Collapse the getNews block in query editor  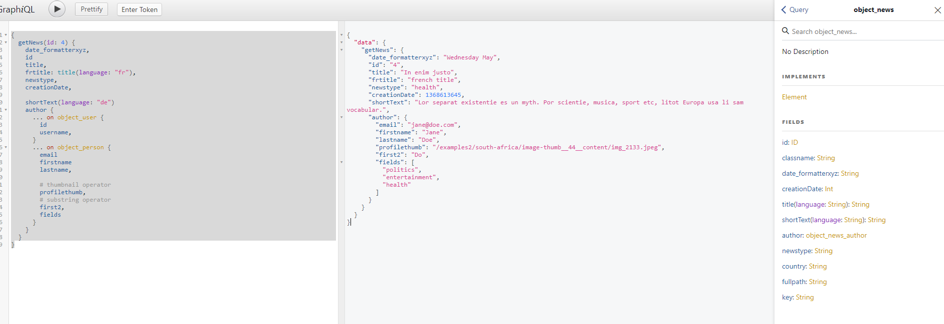click(5, 42)
